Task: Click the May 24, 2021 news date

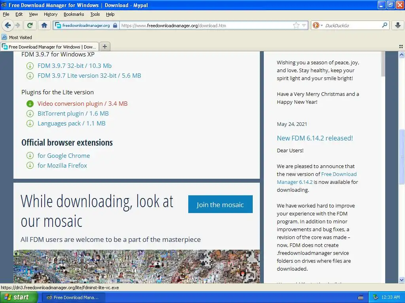Action: [292, 124]
